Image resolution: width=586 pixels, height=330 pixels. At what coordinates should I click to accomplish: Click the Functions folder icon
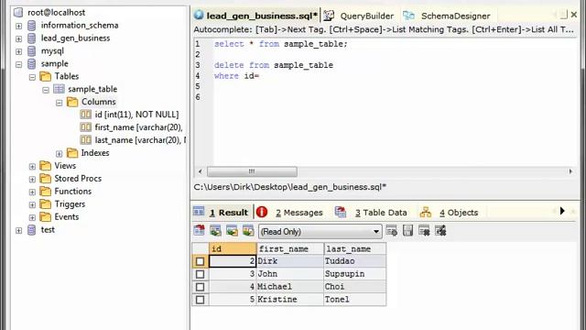[x=45, y=192]
